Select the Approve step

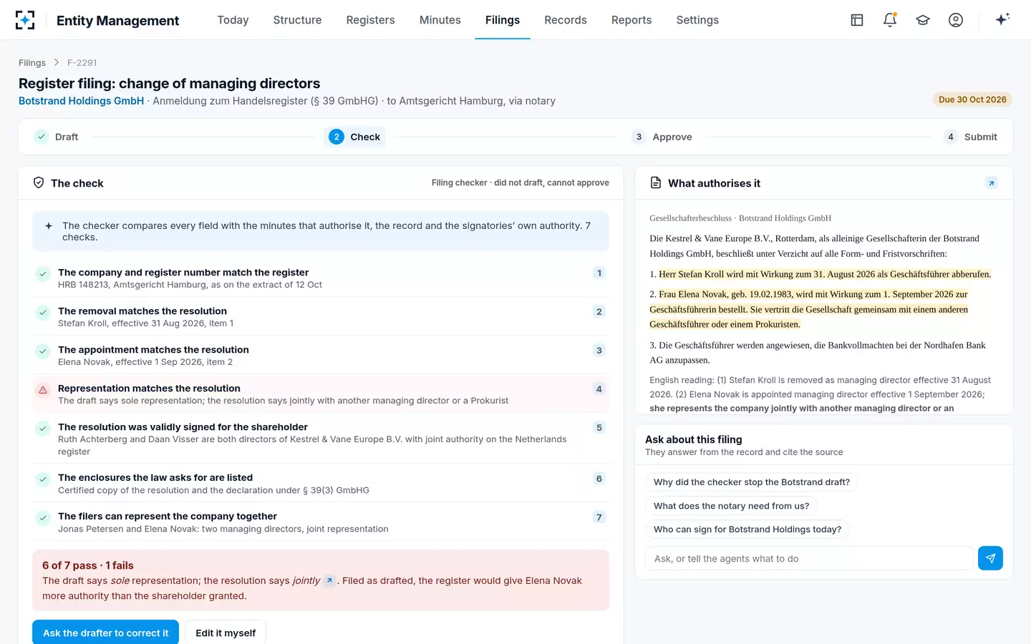tap(662, 137)
